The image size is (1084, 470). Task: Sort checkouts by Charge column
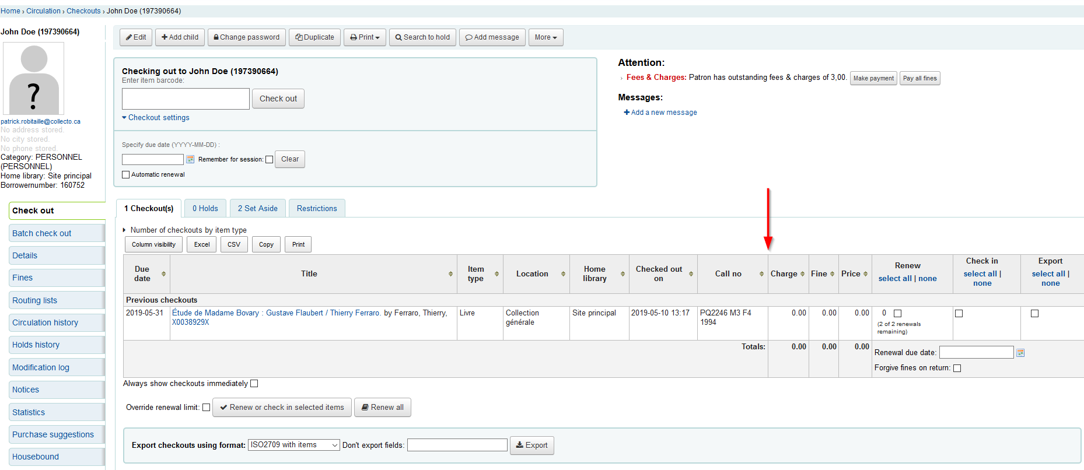pyautogui.click(x=788, y=274)
